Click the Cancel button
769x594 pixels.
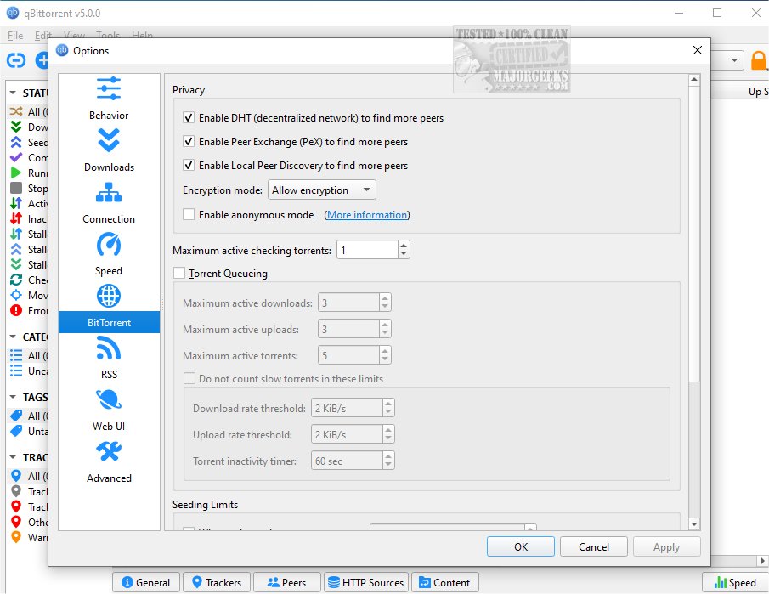(593, 546)
